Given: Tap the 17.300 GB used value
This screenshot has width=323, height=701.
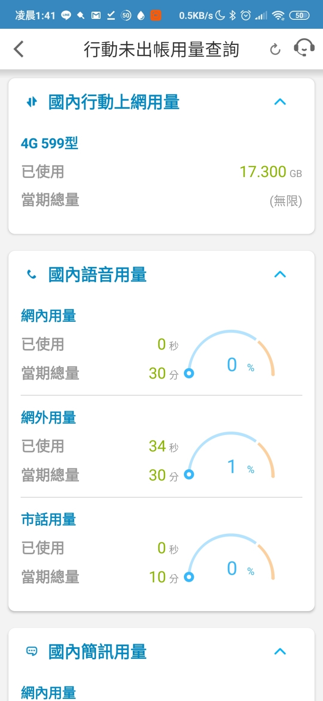Looking at the screenshot, I should (x=271, y=172).
